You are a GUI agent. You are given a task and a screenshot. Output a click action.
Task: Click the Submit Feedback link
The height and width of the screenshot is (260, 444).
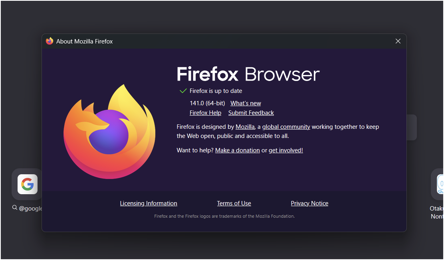tap(251, 112)
